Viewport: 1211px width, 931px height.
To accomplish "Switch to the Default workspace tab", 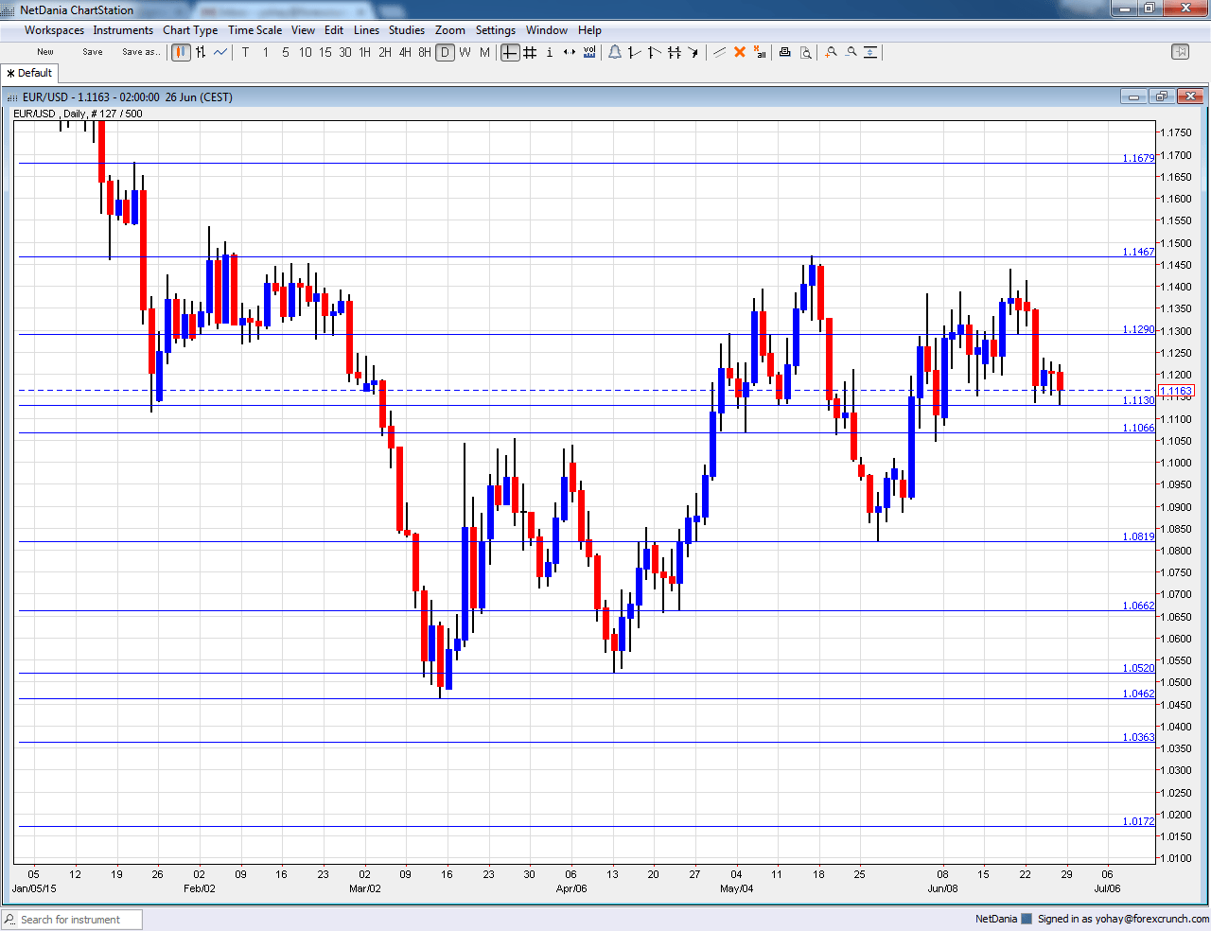I will (29, 73).
